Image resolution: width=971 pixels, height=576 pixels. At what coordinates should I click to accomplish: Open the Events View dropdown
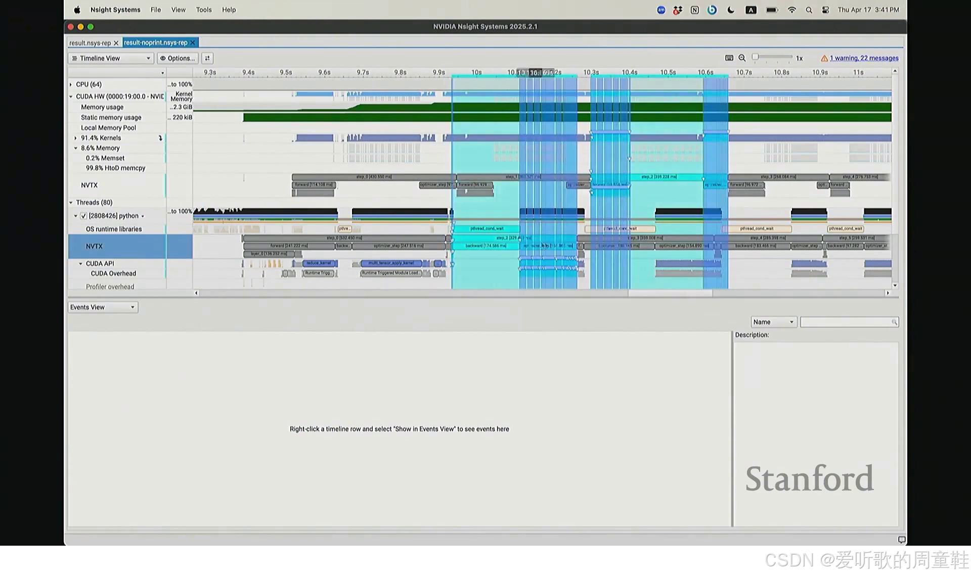(x=103, y=307)
